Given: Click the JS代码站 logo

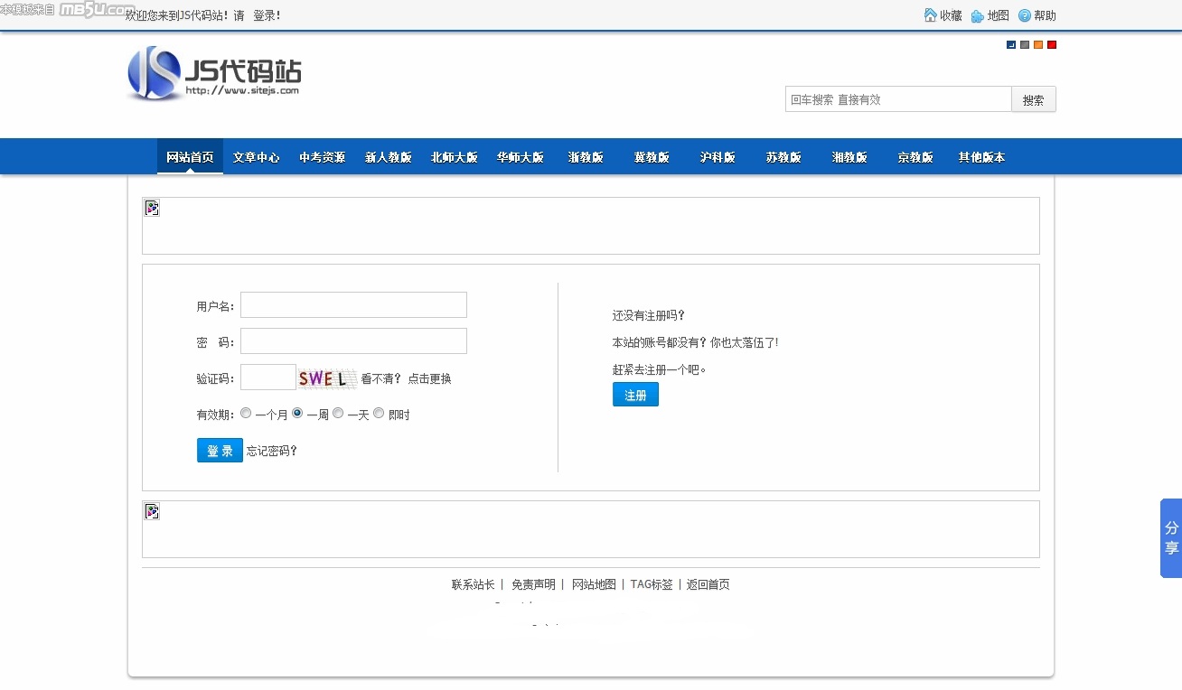Looking at the screenshot, I should point(214,73).
